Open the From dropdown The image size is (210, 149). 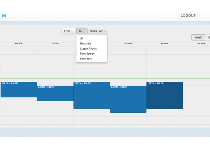(x=68, y=31)
